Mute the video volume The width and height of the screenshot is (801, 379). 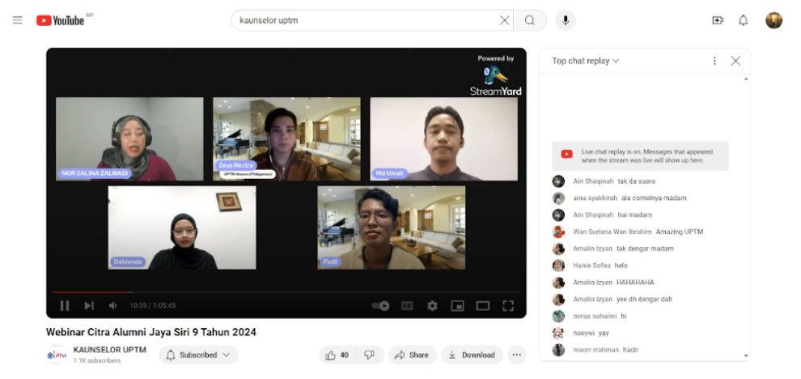[113, 305]
